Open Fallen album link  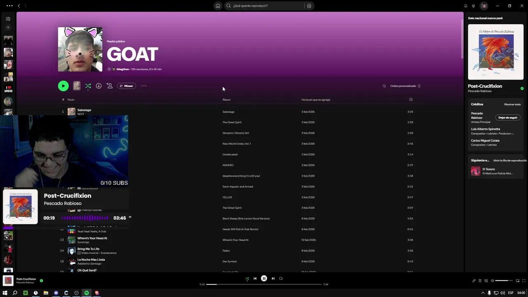tap(226, 250)
